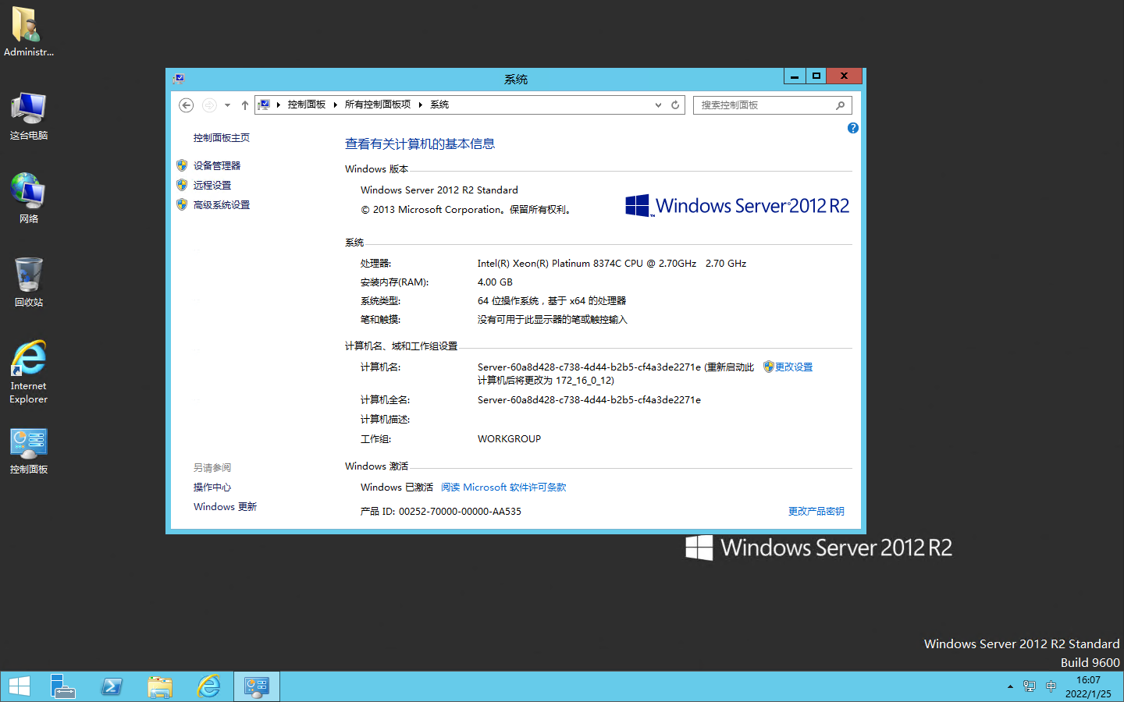This screenshot has height=702, width=1124.
Task: Click the Windows 已激活 status text
Action: 397,487
